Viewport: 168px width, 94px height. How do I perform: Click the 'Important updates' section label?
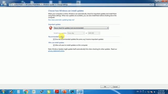pos(54,24)
